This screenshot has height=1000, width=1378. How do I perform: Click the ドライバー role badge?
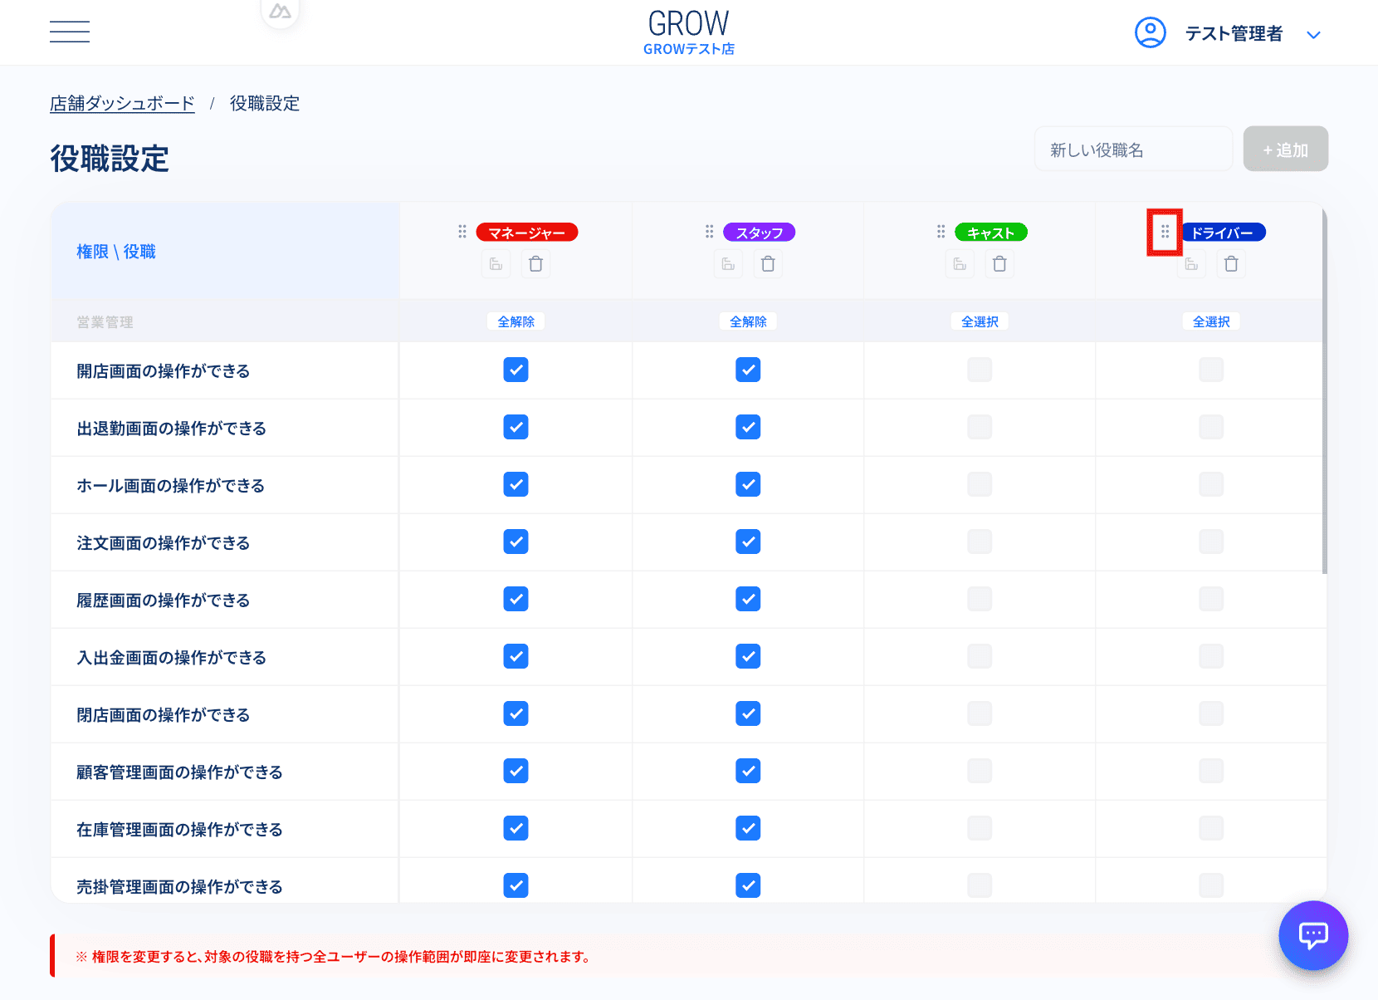1223,233
